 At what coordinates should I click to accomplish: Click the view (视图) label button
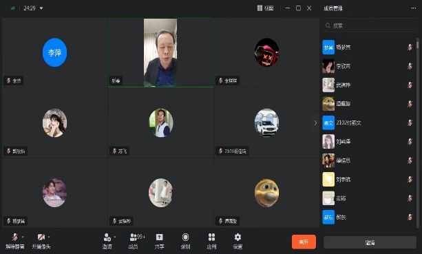point(268,8)
